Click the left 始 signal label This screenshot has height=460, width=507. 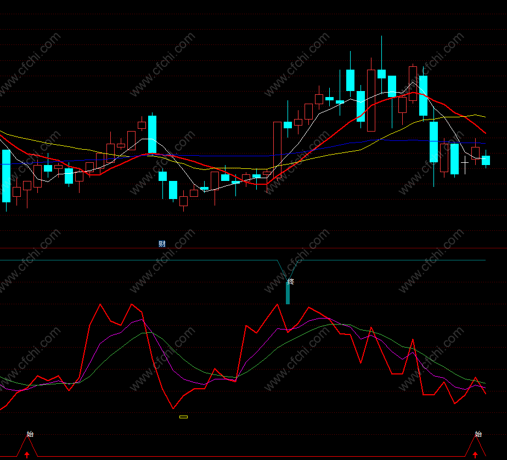(30, 434)
